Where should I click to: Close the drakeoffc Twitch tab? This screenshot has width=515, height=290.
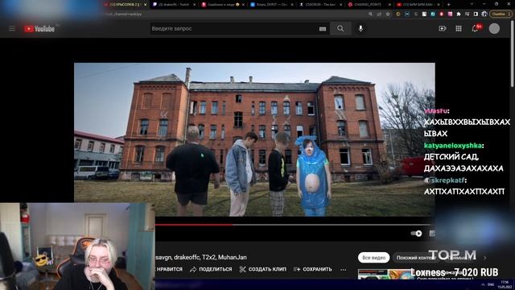(x=194, y=5)
